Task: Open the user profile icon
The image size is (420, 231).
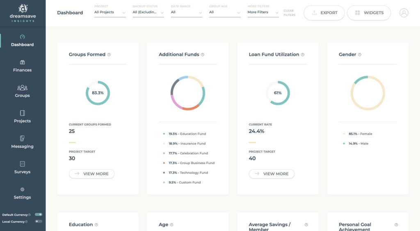Action: point(404,13)
